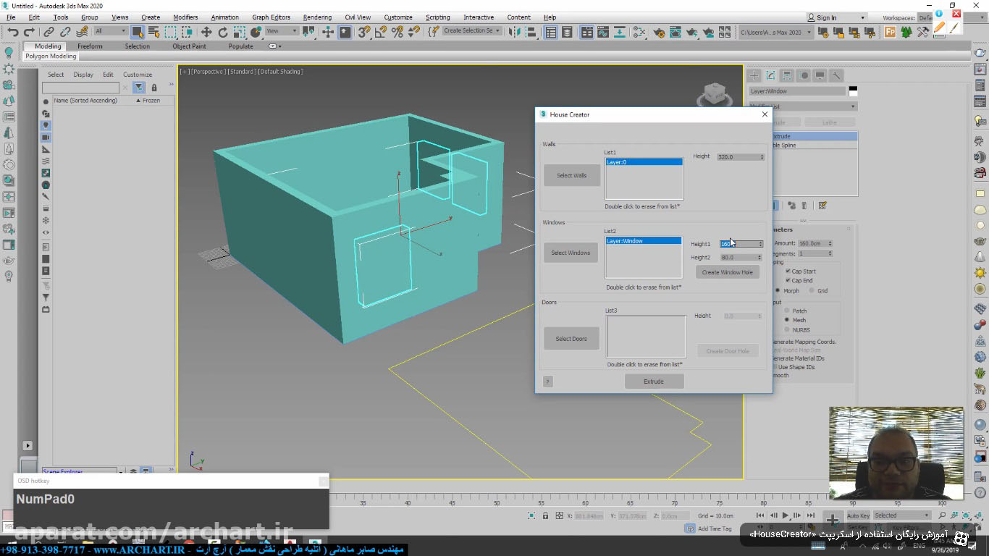
Task: Select the Grid radio button
Action: [x=812, y=290]
